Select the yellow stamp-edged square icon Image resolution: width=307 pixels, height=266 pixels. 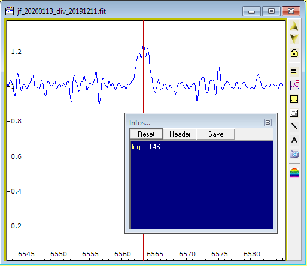[294, 99]
